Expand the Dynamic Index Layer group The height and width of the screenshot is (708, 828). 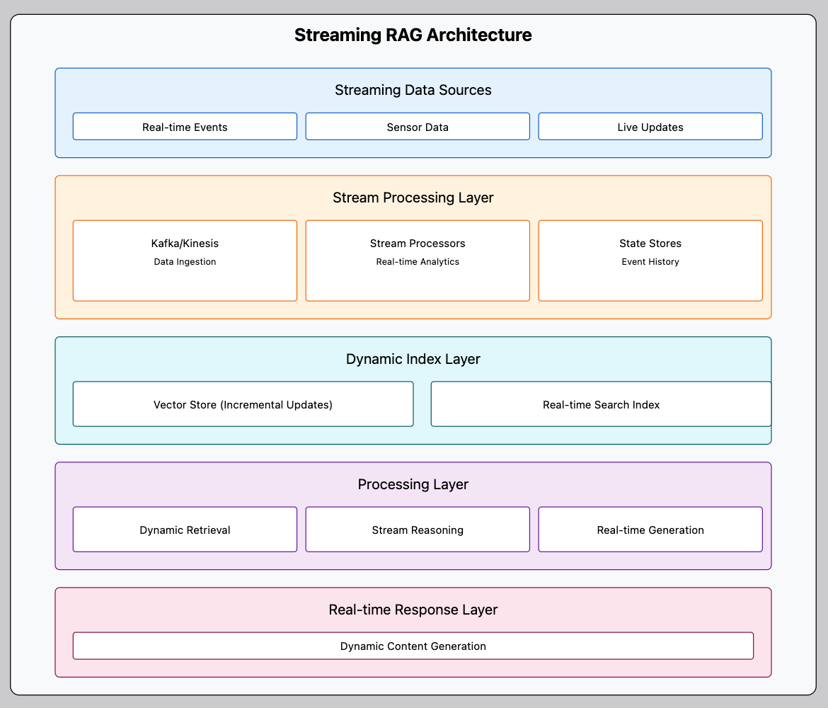(x=413, y=359)
